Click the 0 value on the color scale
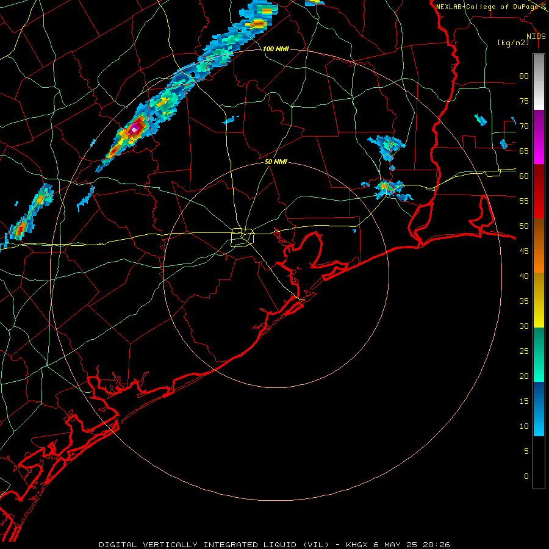The width and height of the screenshot is (549, 549). pos(526,476)
